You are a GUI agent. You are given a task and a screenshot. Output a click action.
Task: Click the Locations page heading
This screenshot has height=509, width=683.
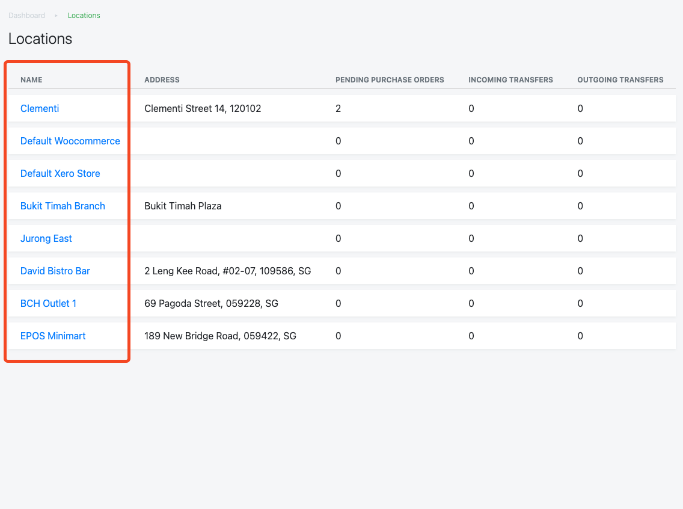[40, 39]
